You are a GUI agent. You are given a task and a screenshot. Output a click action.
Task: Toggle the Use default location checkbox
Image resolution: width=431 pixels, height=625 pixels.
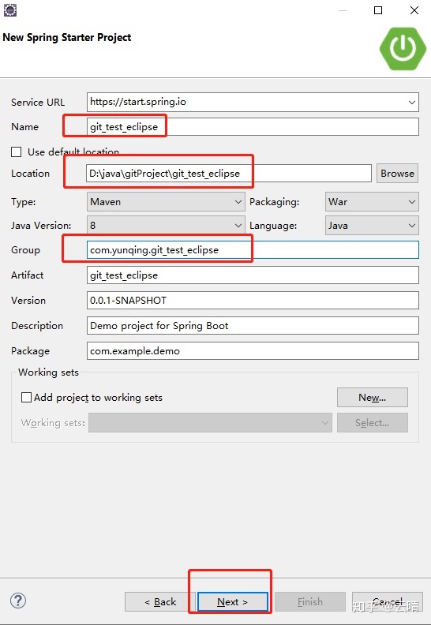point(17,152)
